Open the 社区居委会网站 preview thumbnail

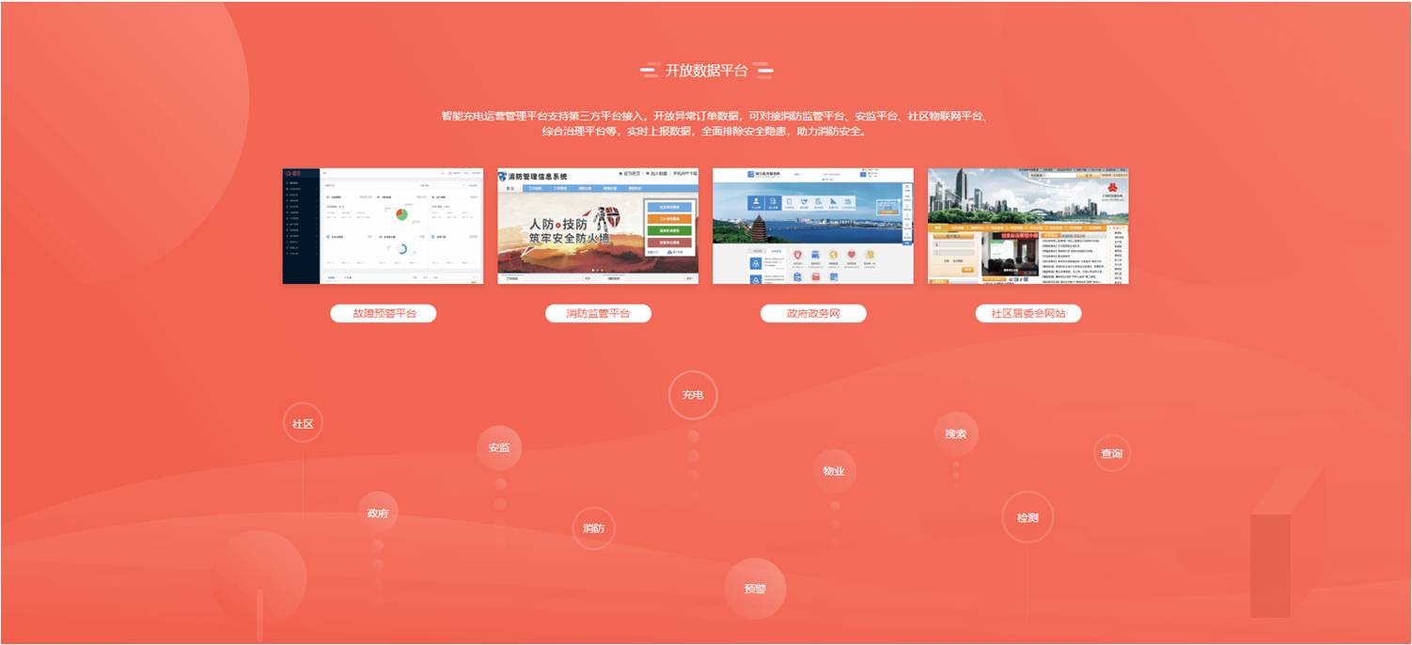[x=1028, y=226]
